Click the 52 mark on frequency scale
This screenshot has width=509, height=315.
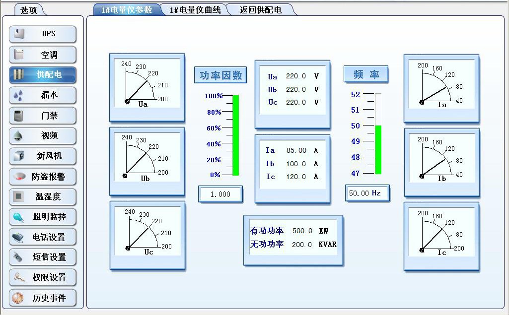[356, 95]
